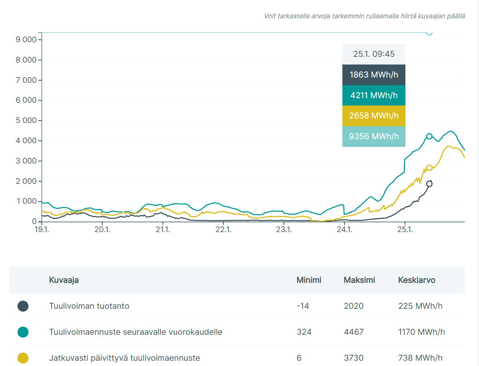Image resolution: width=479 pixels, height=366 pixels.
Task: Sort by the Keskiarvo column header
Action: 416,280
